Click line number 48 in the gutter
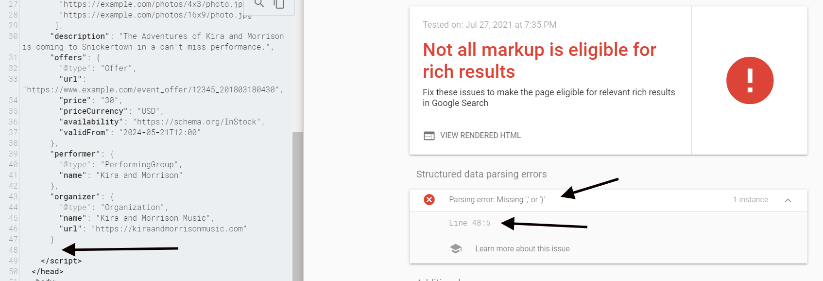Viewport: 823px width, 281px height. point(13,250)
